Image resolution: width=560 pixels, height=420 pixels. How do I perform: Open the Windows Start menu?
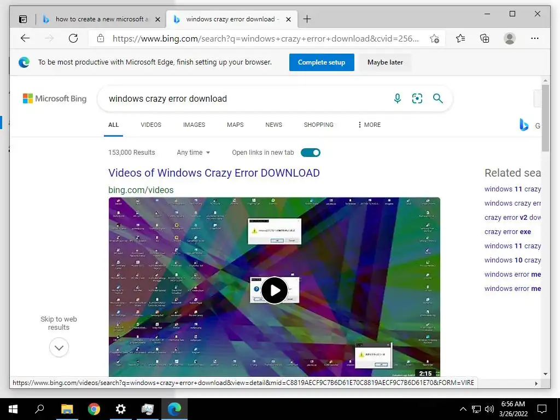pos(13,409)
